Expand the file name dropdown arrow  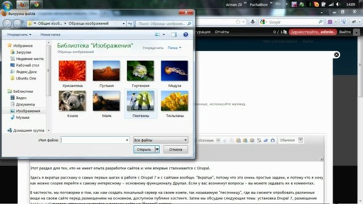127,140
